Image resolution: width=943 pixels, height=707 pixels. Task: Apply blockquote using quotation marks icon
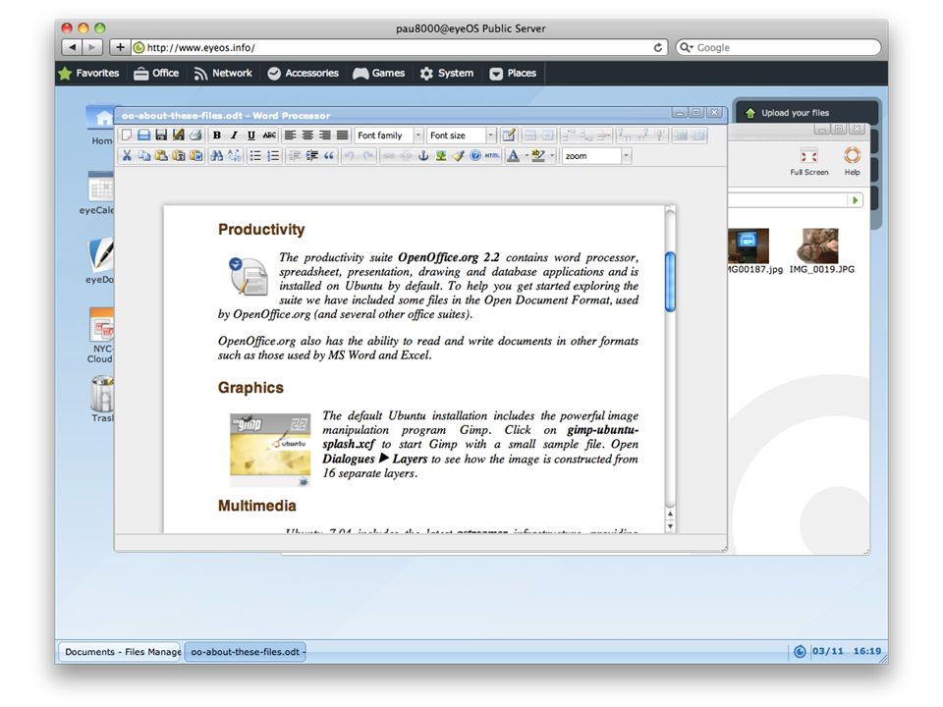click(x=329, y=156)
